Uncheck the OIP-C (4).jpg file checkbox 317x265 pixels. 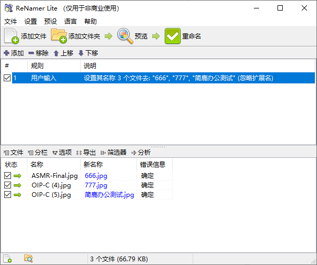click(x=7, y=185)
